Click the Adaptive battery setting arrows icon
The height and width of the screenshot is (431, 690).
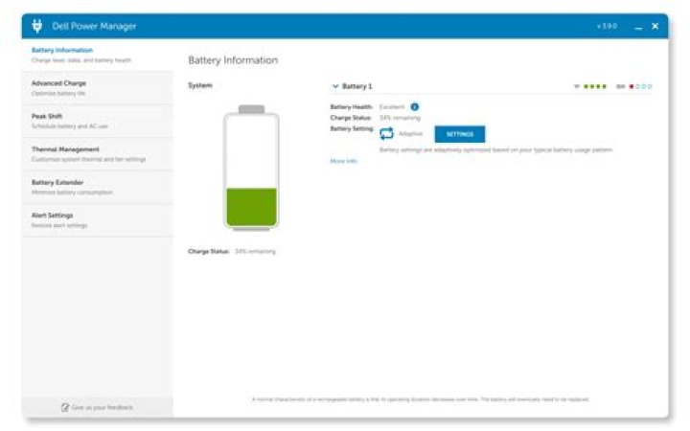click(x=387, y=134)
